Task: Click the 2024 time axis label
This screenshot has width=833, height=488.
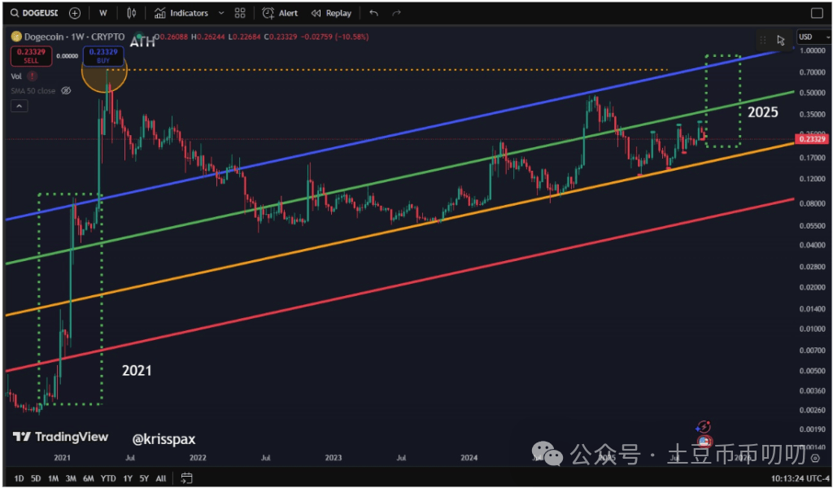Action: (x=469, y=458)
